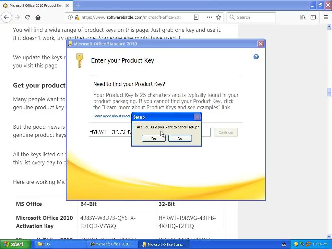Image resolution: width=332 pixels, height=249 pixels.
Task: Toggle reader view in Firefox
Action: pos(196,17)
